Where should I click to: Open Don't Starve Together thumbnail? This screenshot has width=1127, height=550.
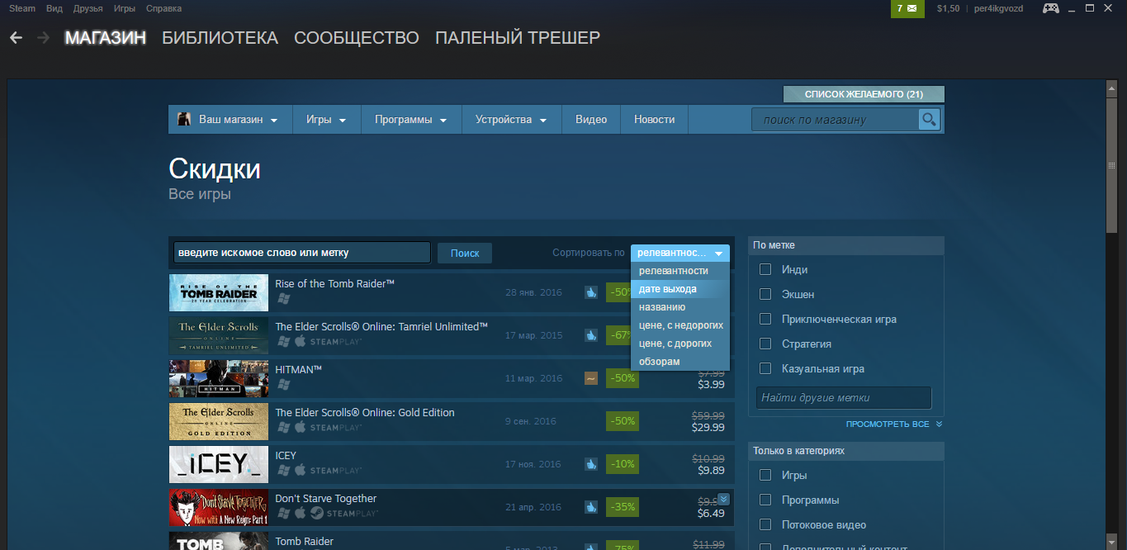pos(219,507)
